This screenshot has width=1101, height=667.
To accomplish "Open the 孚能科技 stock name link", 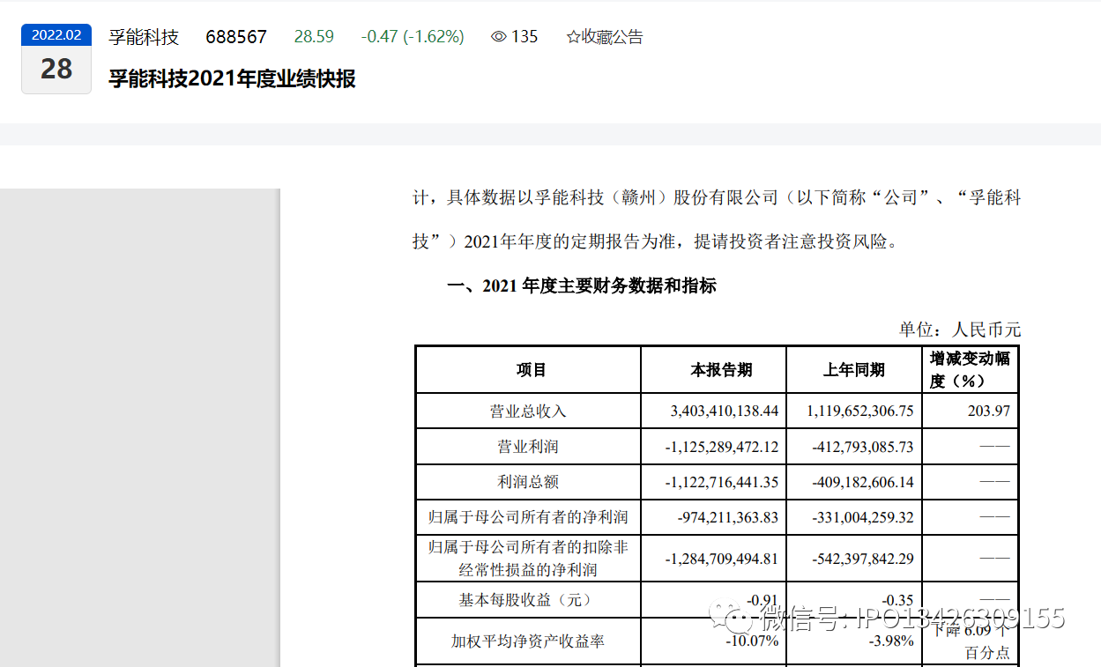I will (144, 37).
